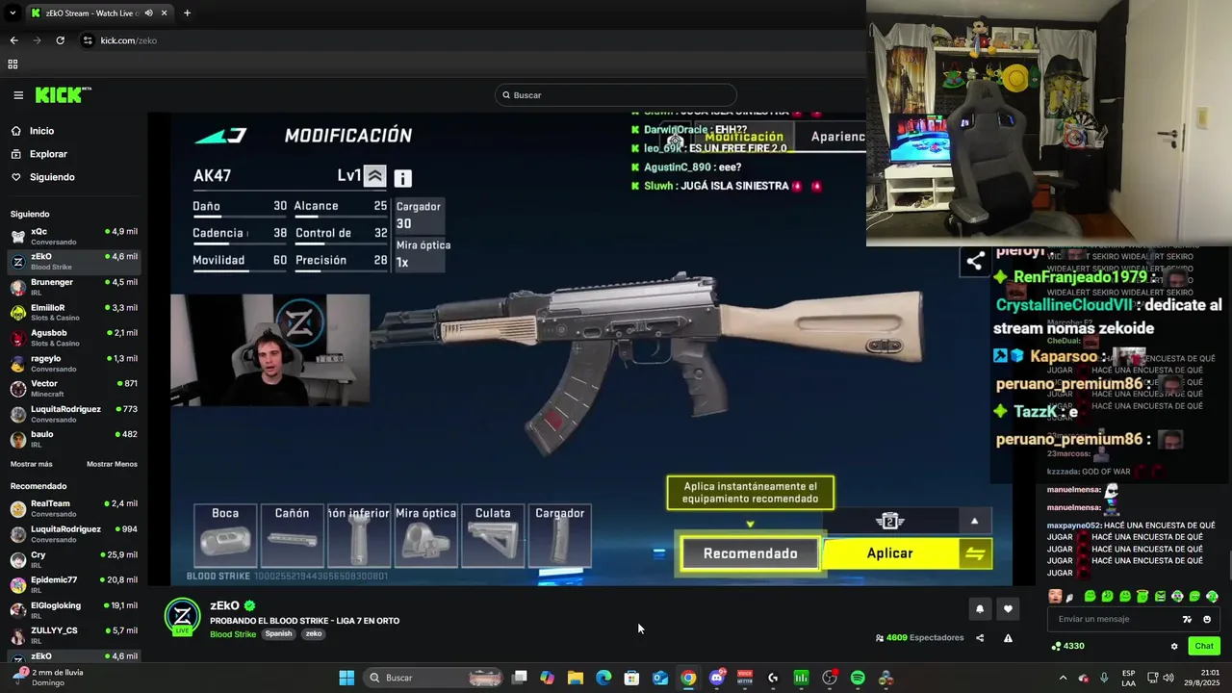Viewport: 1232px width, 693px height.
Task: Open File Explorer from the taskbar
Action: pyautogui.click(x=576, y=678)
